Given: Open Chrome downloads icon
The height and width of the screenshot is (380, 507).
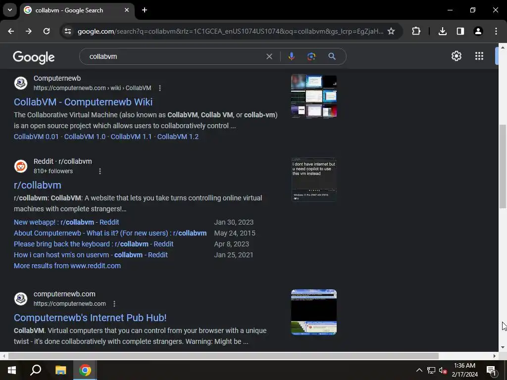Looking at the screenshot, I should (x=443, y=31).
